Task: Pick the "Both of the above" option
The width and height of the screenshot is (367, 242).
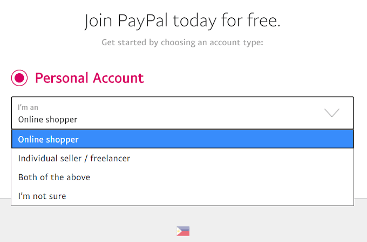Action: 54,177
